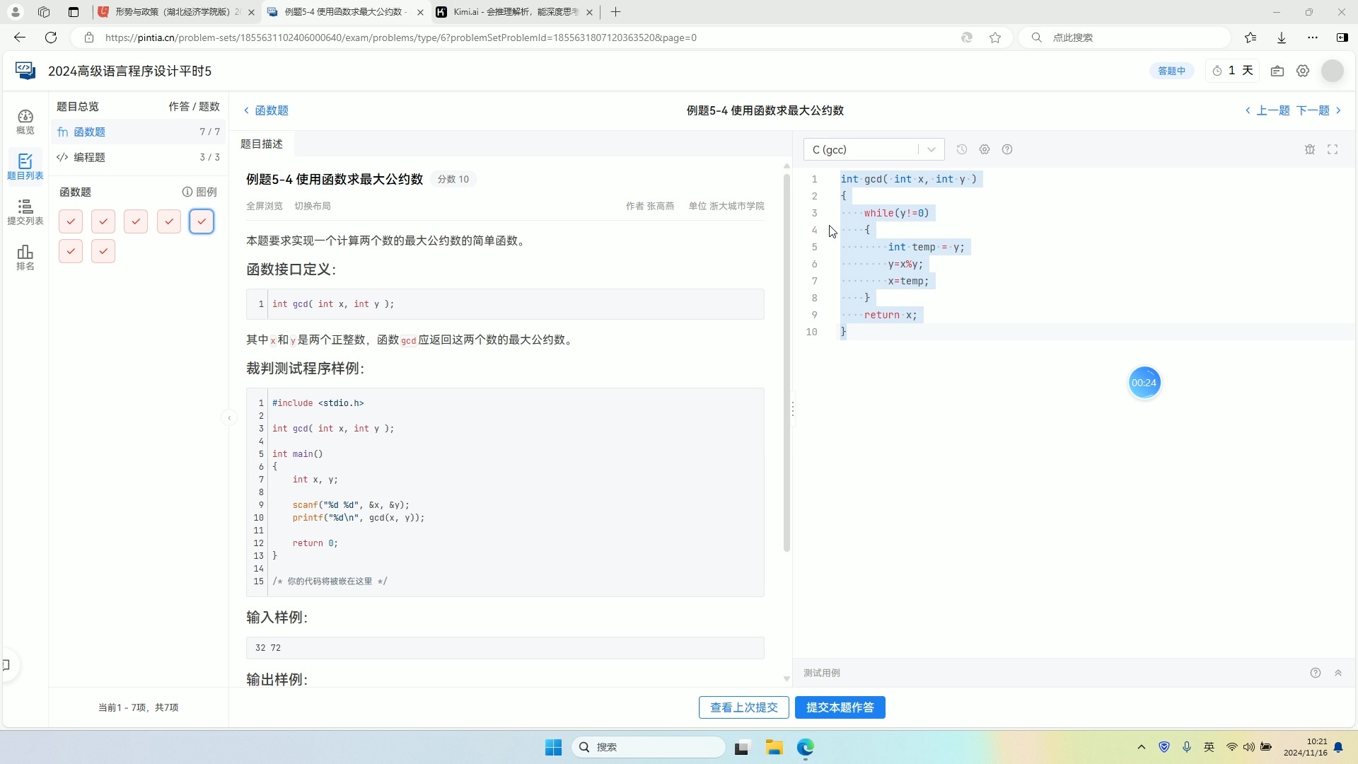Click the 点此搜索 browser search box

1125,37
